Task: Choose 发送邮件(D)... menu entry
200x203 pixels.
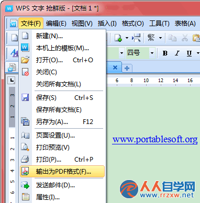Action: coord(62,185)
